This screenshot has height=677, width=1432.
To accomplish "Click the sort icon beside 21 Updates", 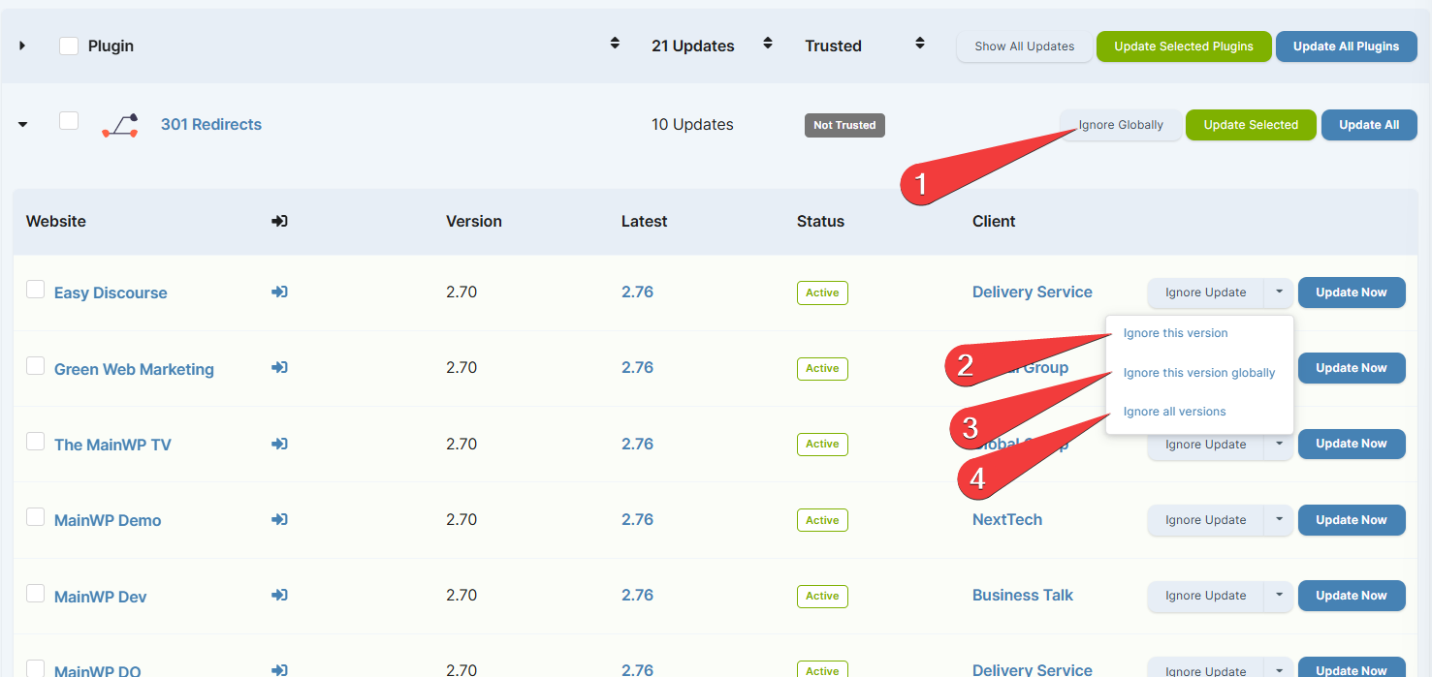I will tap(767, 45).
